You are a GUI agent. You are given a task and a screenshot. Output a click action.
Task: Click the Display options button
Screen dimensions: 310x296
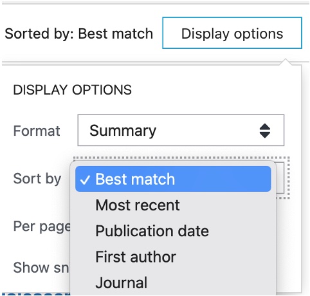click(x=232, y=33)
